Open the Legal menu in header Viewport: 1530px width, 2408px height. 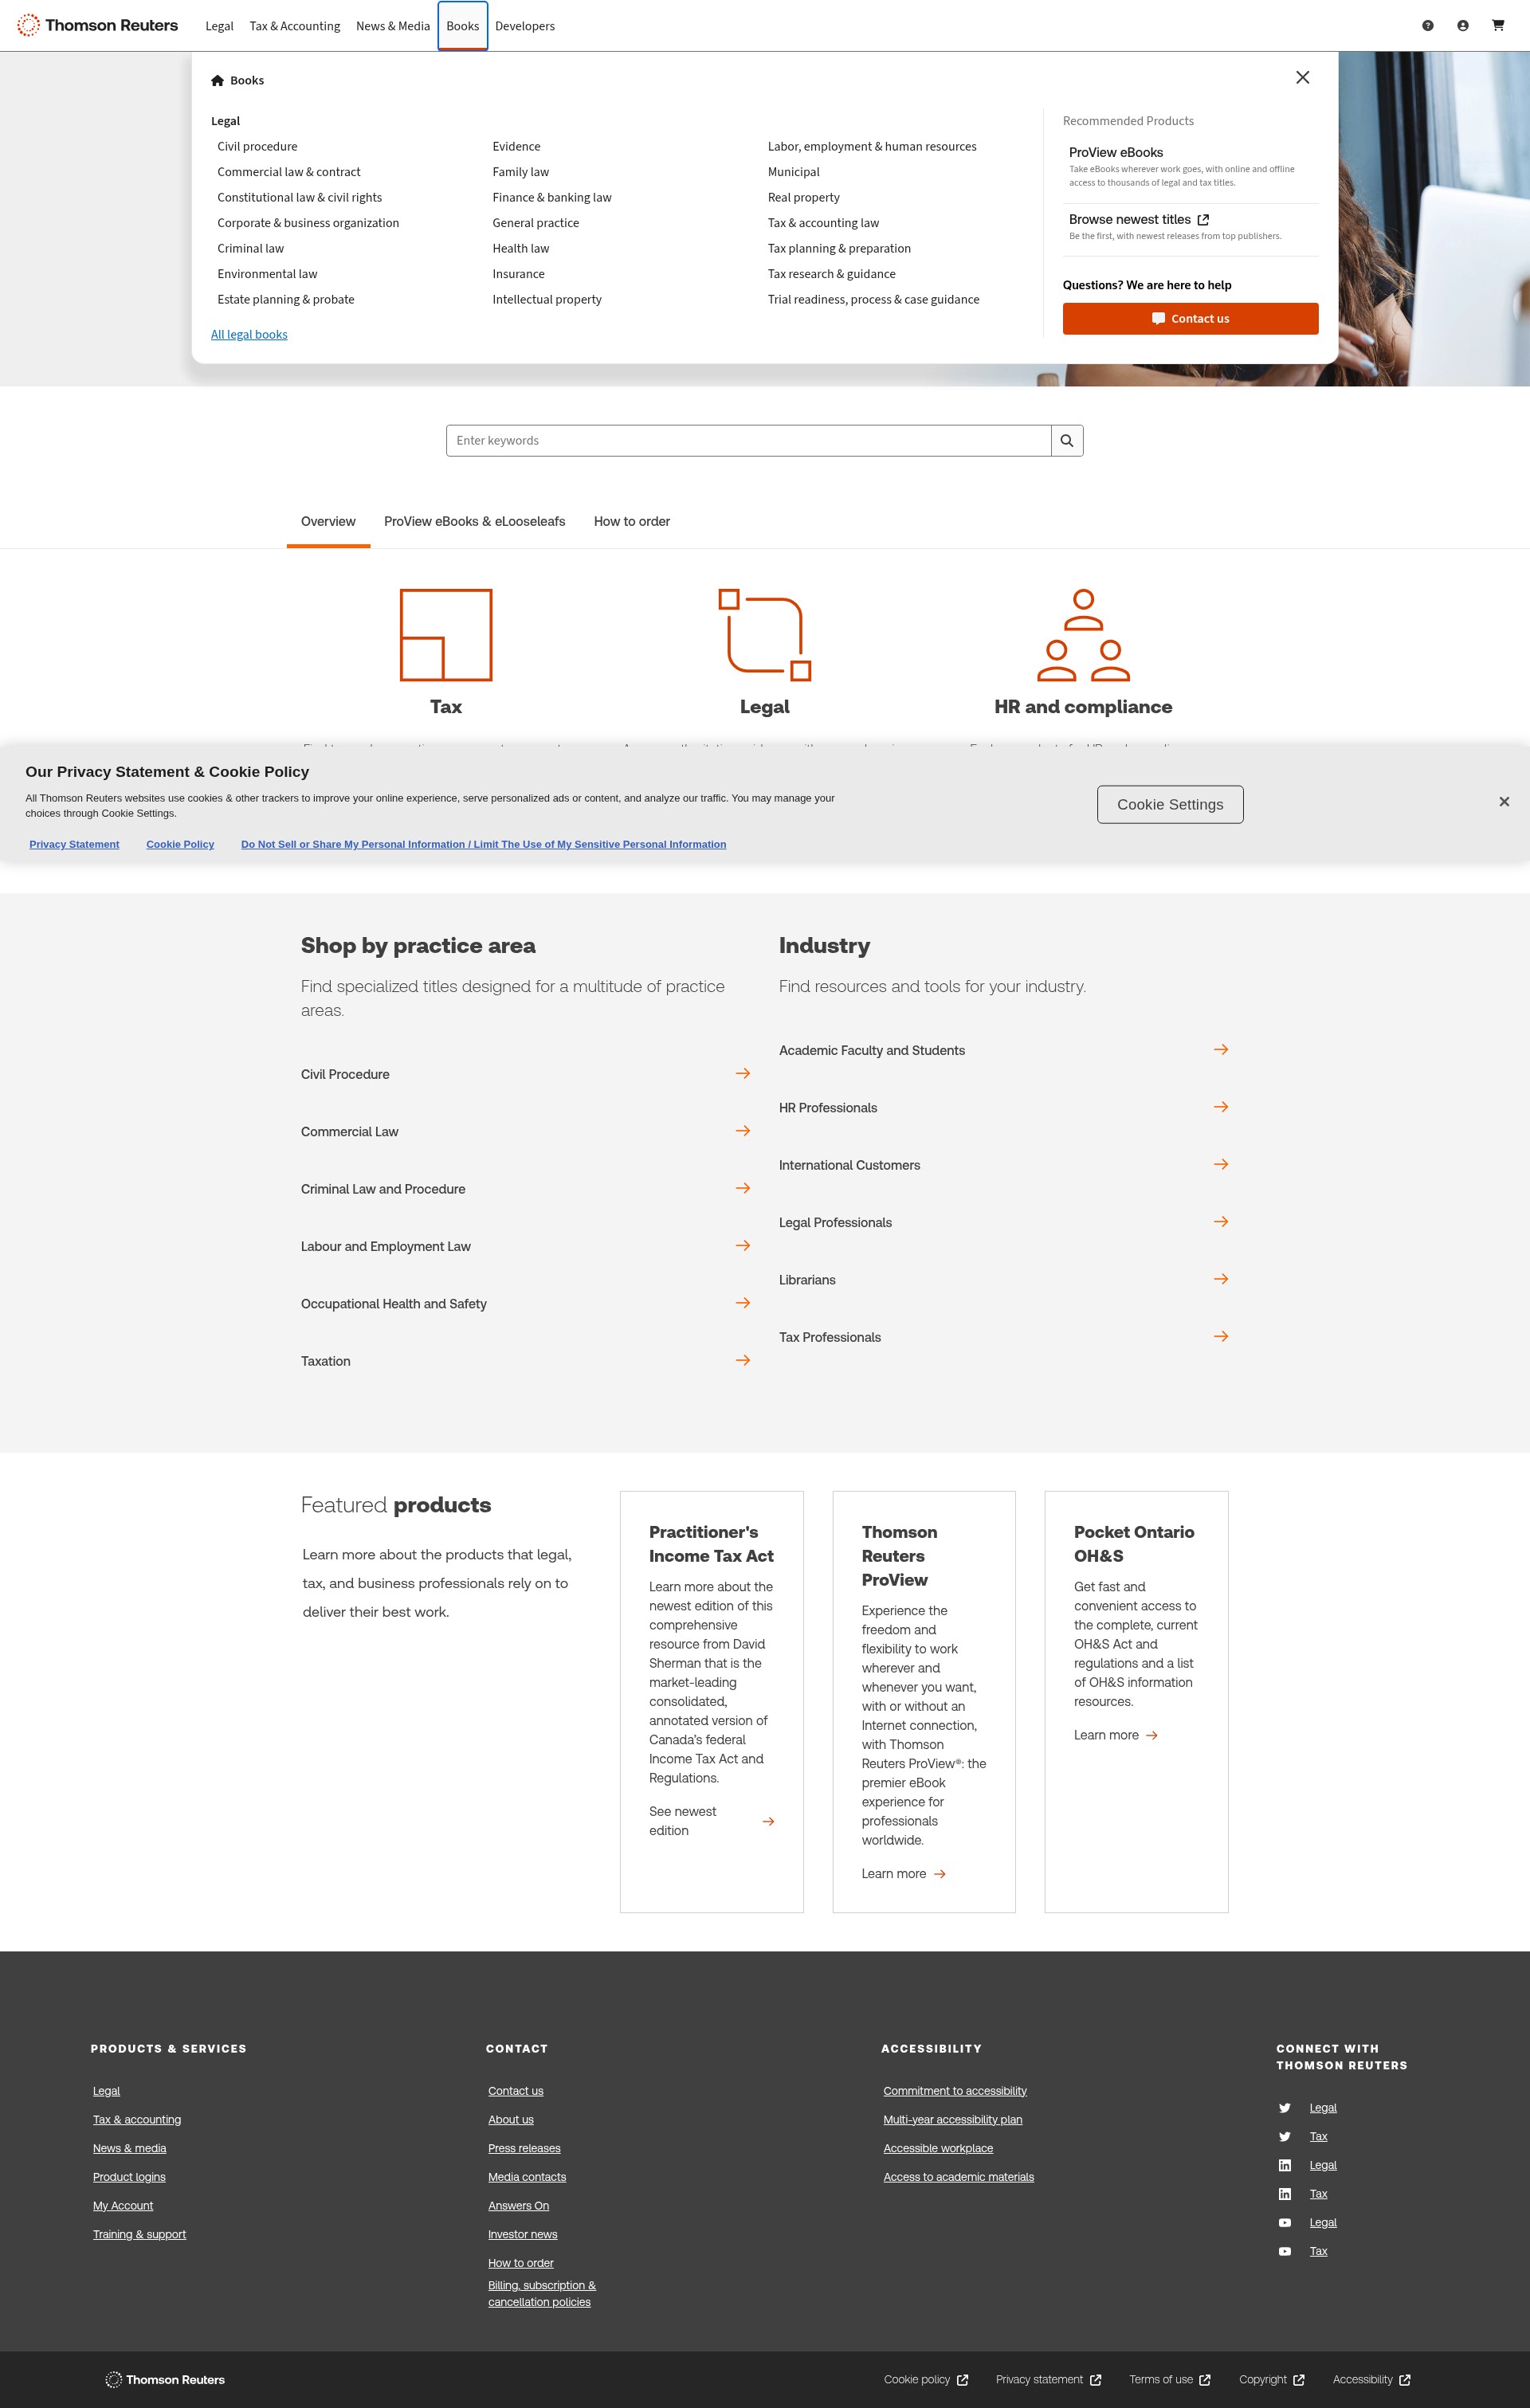[x=219, y=26]
